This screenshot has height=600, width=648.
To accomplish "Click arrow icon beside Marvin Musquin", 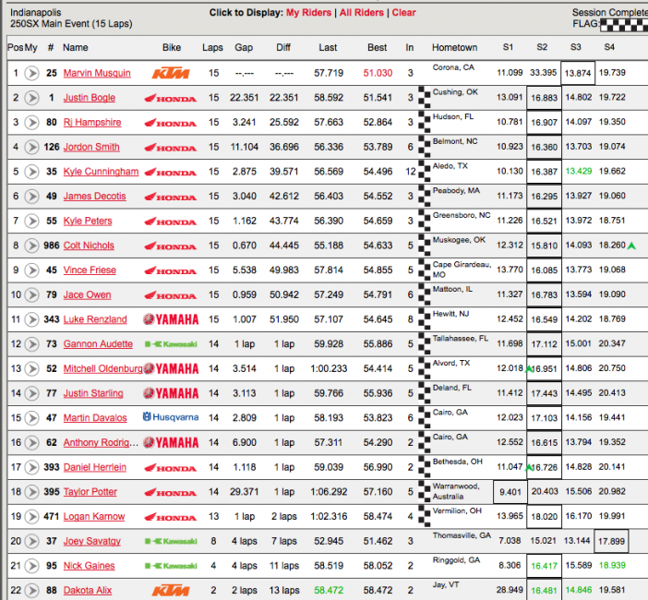I will (31, 73).
